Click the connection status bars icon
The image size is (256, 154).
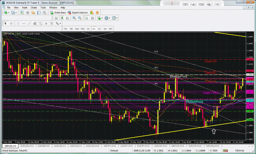(x=225, y=151)
